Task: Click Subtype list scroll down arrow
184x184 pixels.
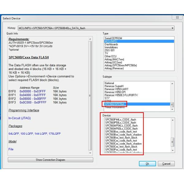Action: coord(172,109)
